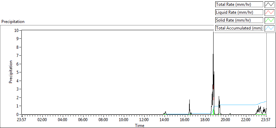Click the vertical Precipitation y-axis label
The width and height of the screenshot is (276, 128).
point(11,72)
